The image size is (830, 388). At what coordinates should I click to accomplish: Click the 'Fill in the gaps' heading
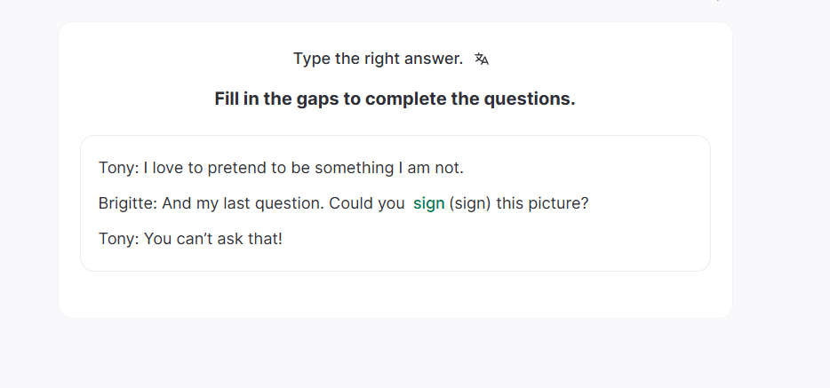(x=395, y=99)
